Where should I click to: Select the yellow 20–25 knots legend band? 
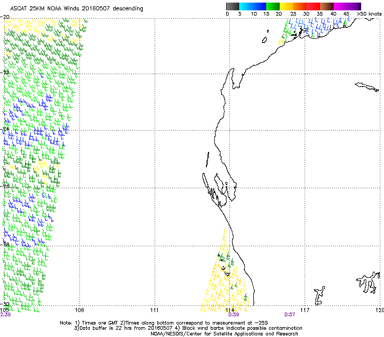click(x=286, y=6)
